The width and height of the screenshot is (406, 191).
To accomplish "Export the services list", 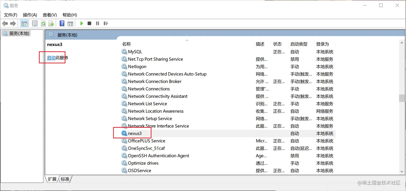I will coord(51,23).
